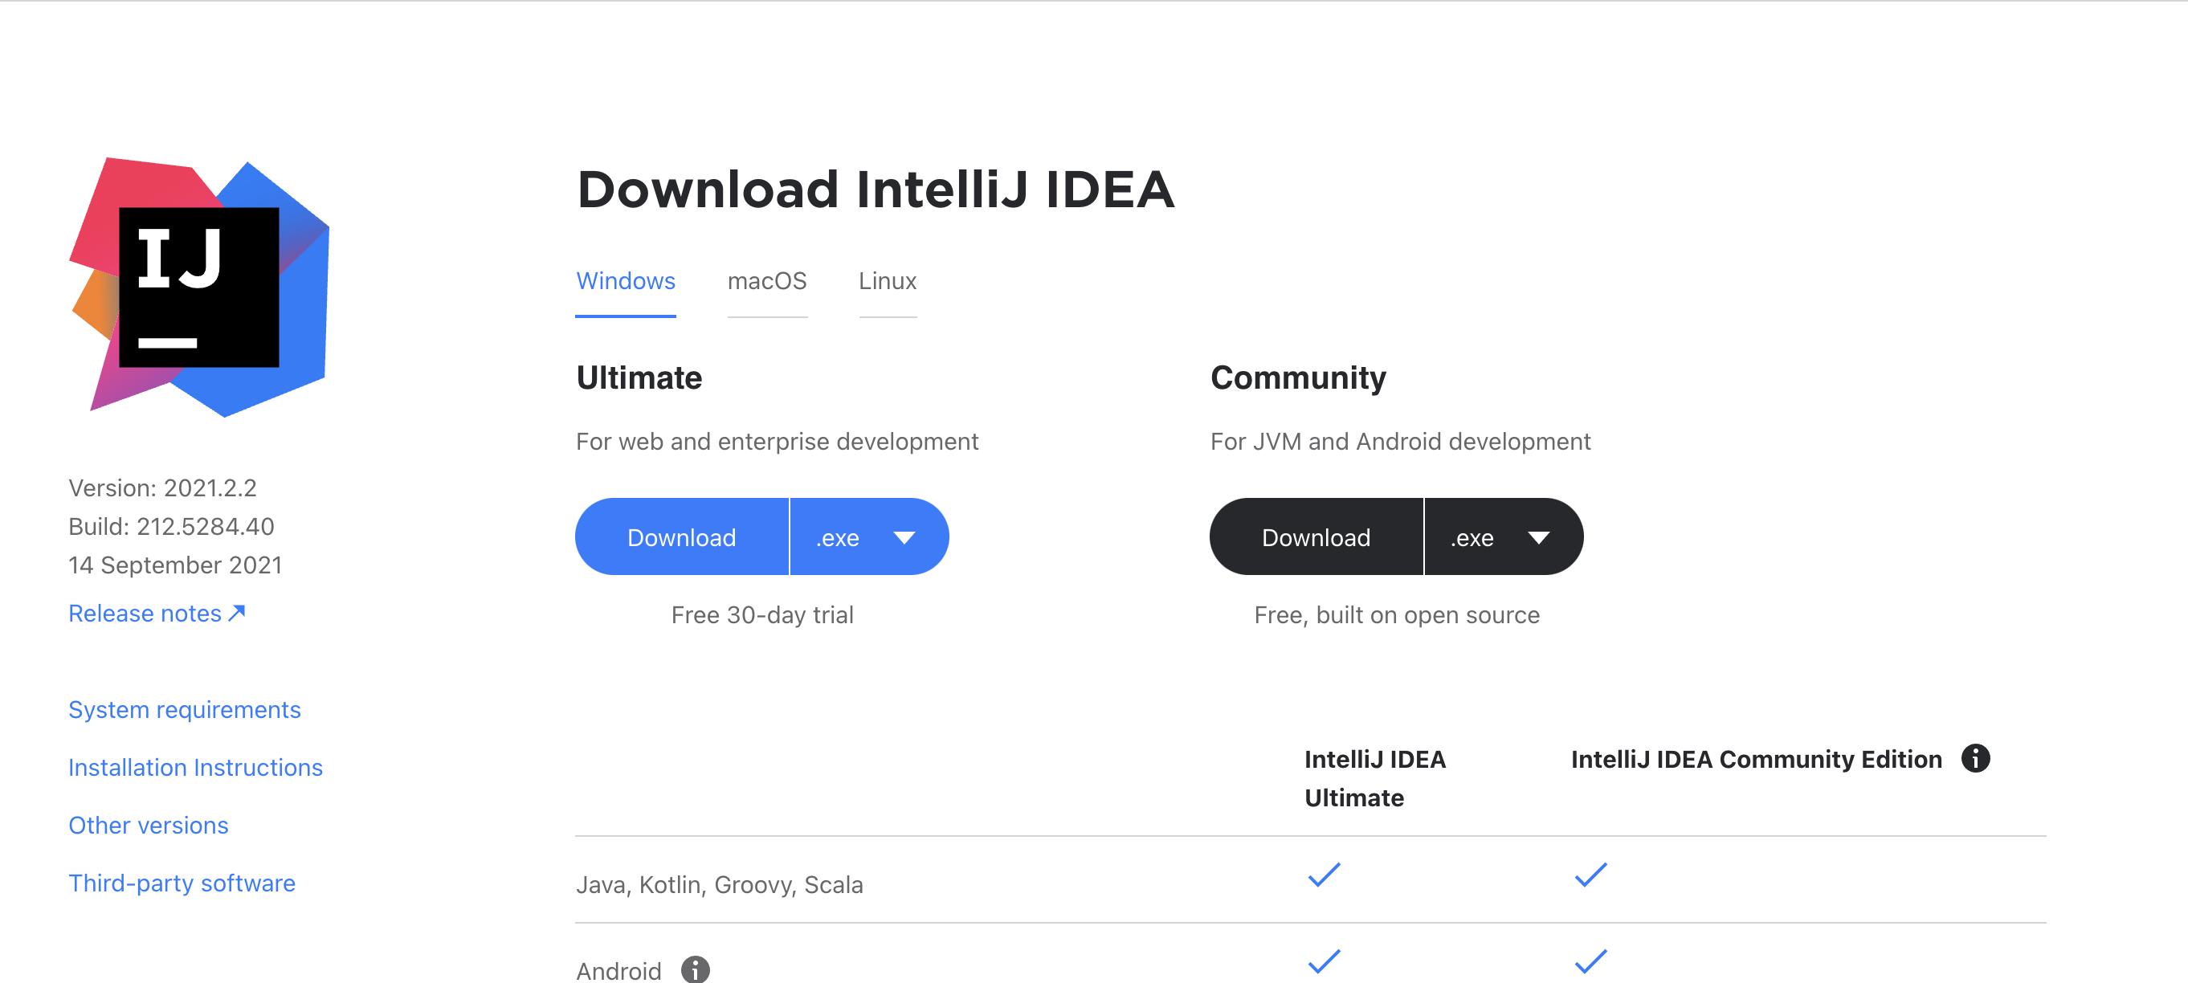2188x983 pixels.
Task: Open Third-party software link
Action: [182, 883]
